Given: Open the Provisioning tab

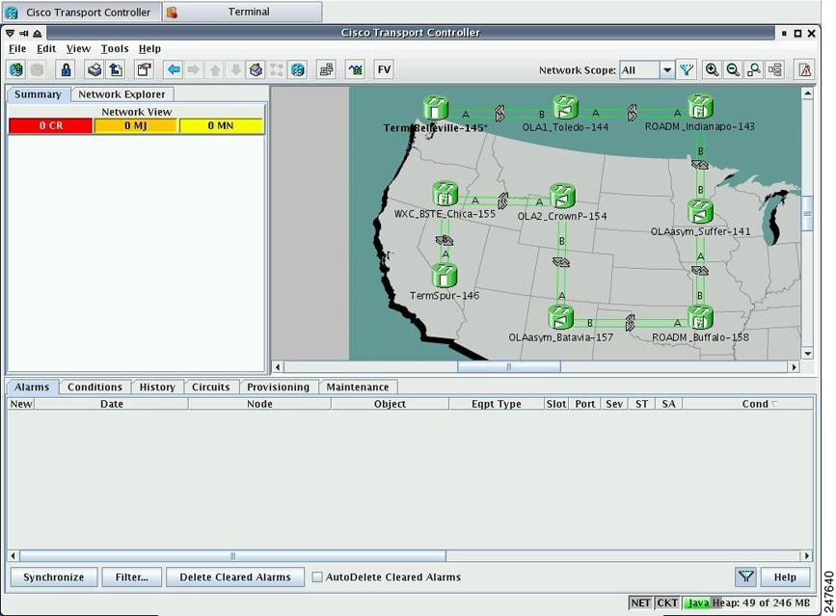Looking at the screenshot, I should tap(278, 387).
